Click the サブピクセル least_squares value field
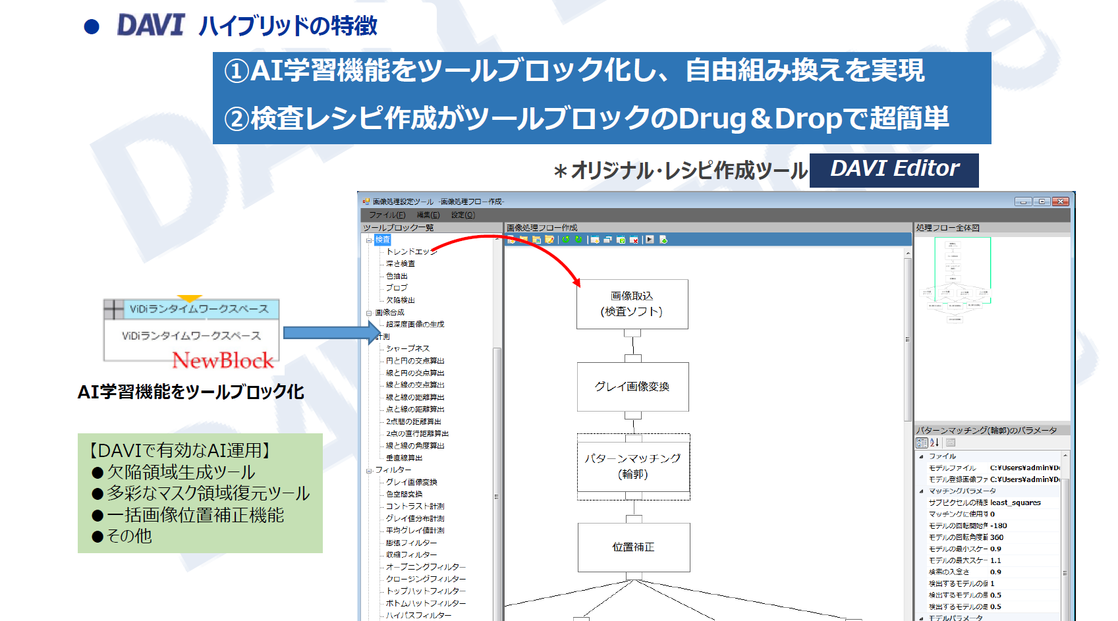The height and width of the screenshot is (621, 1118). click(x=1022, y=502)
